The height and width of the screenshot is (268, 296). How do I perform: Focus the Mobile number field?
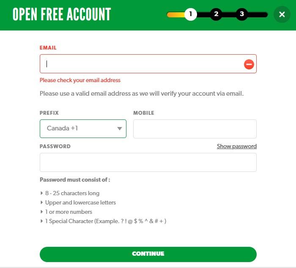[x=195, y=129]
